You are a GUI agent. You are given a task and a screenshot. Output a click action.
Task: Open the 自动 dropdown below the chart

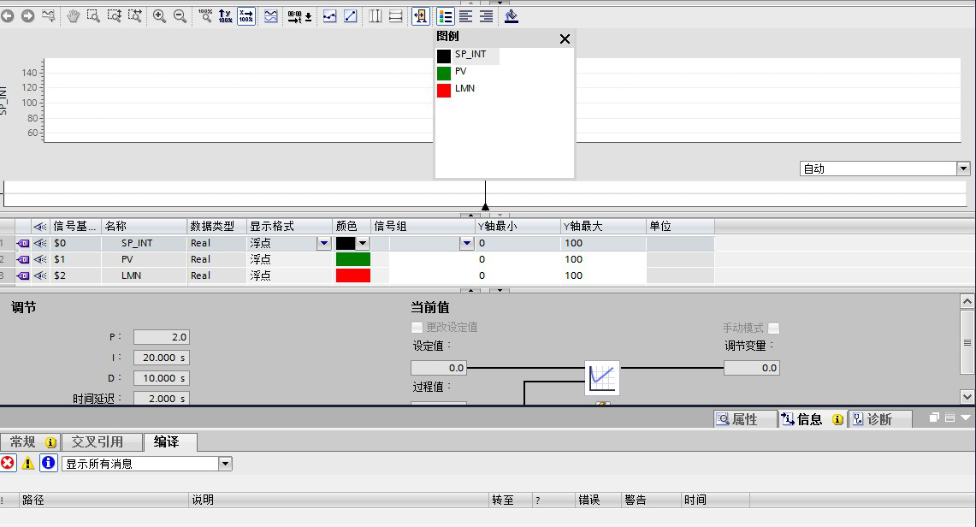pos(963,169)
